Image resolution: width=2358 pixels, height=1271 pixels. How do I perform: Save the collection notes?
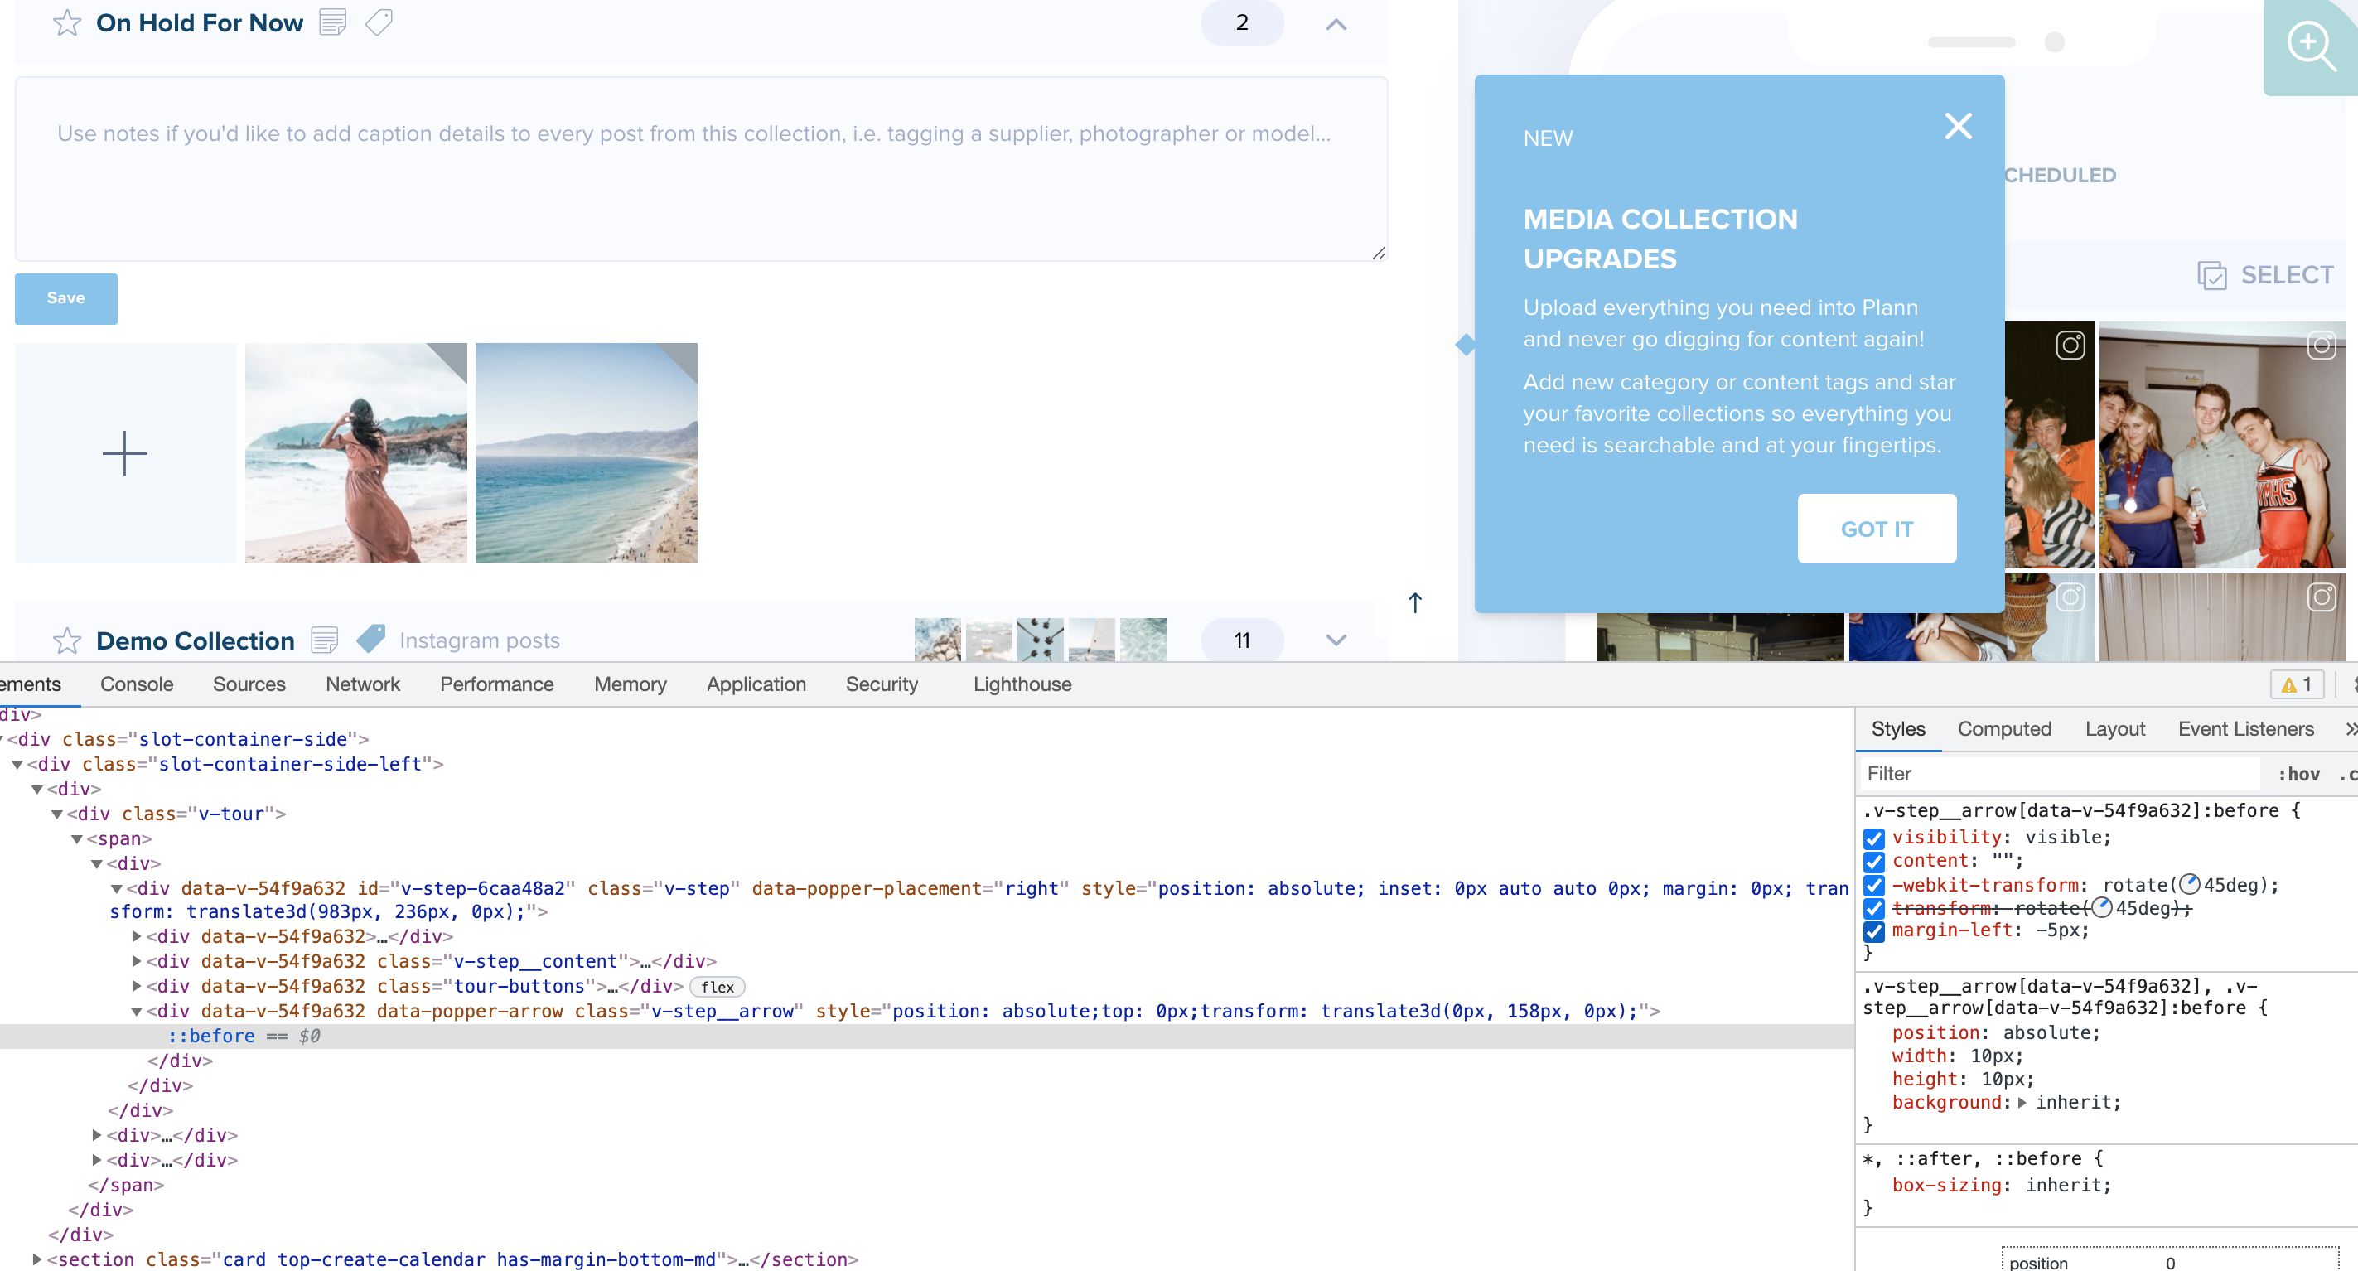pos(66,298)
